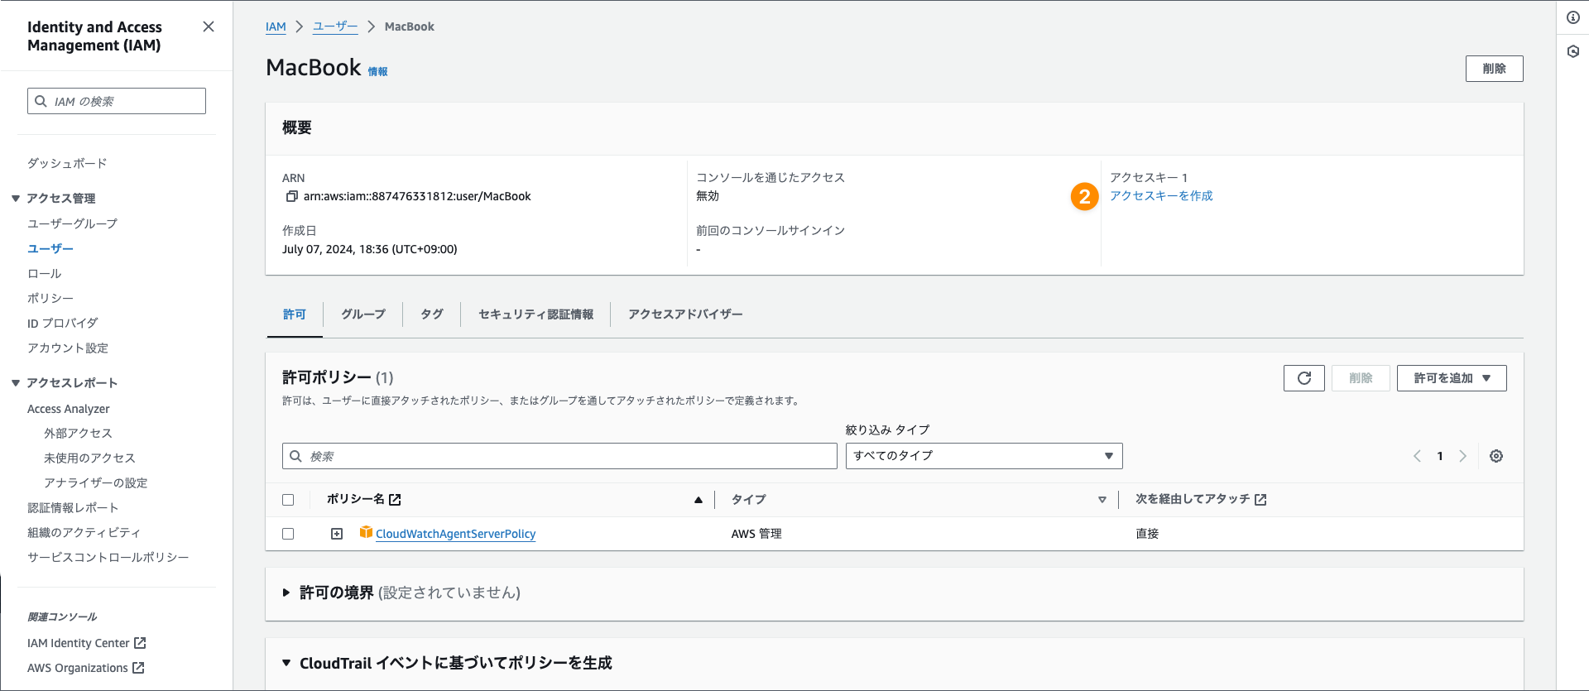Click the アクセスキーを作成 link
Screen dimensions: 1589x691
(1161, 196)
